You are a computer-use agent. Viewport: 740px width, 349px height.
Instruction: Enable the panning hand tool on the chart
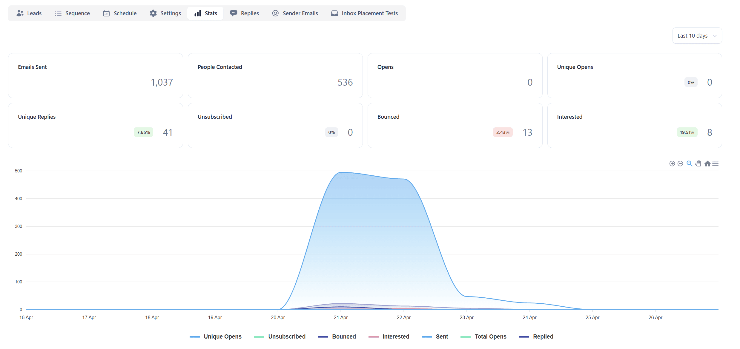coord(698,163)
